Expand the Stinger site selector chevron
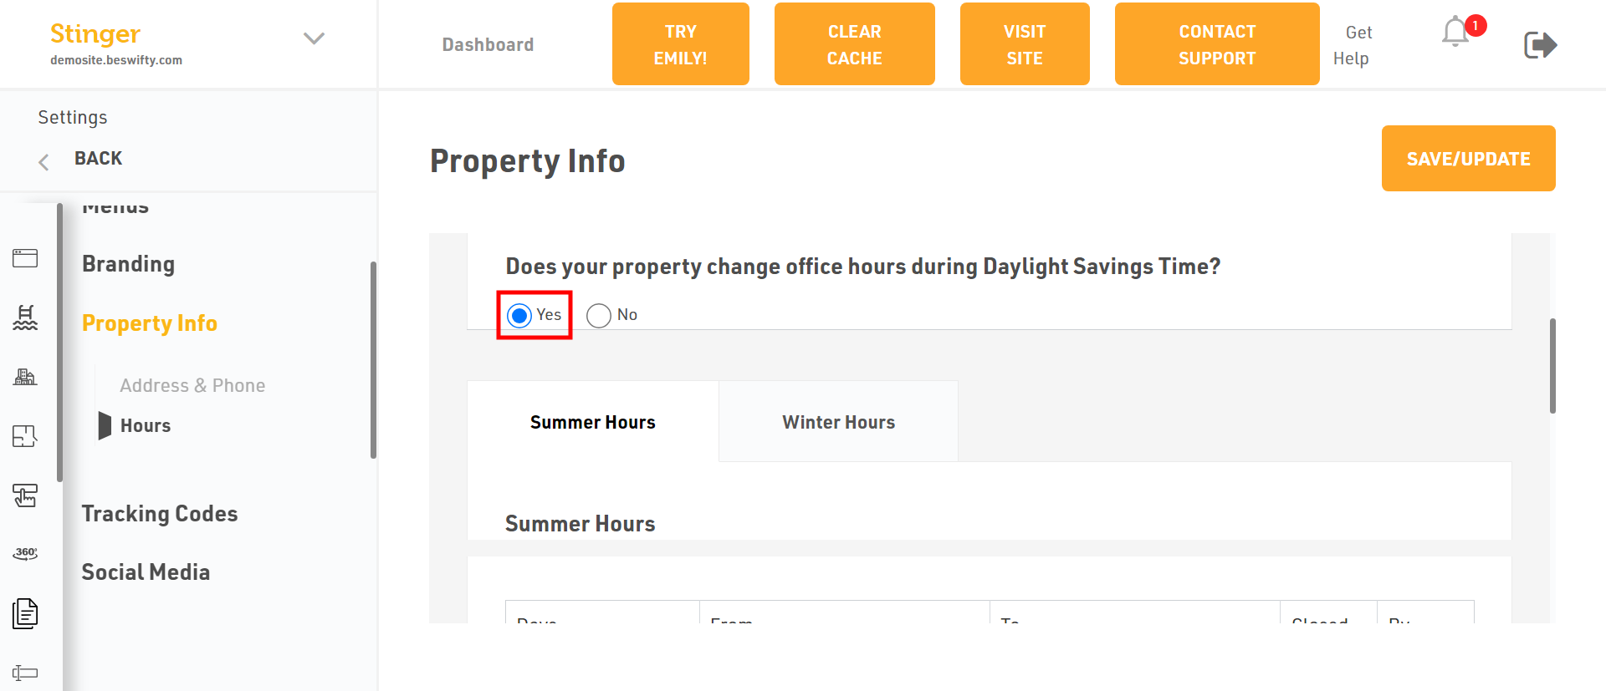Screen dimensions: 1606x691 (x=314, y=38)
